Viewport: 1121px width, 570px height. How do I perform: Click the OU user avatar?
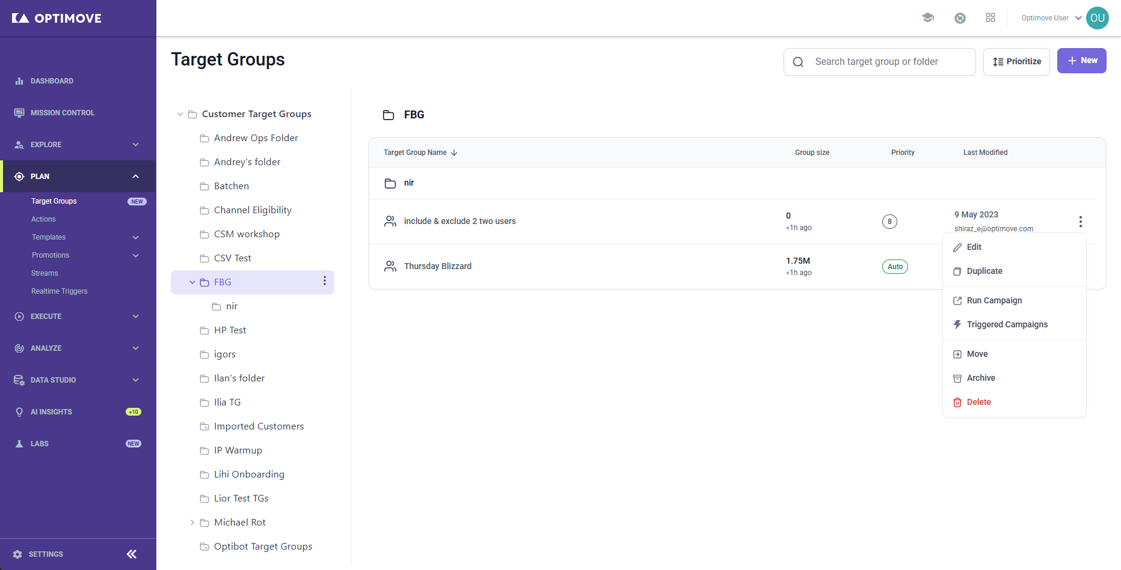point(1098,18)
